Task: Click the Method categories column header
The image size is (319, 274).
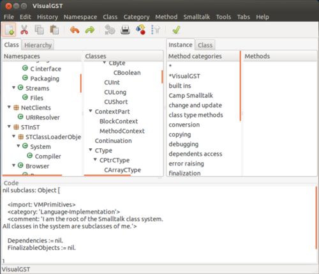Action: click(x=203, y=56)
